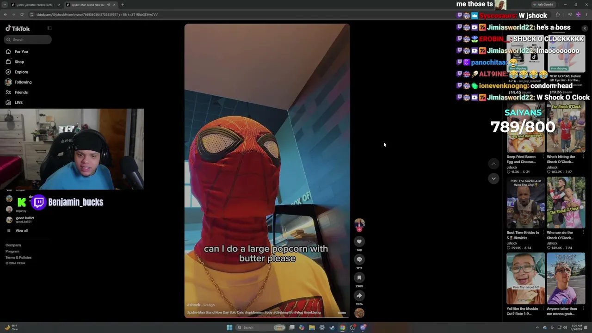Image resolution: width=592 pixels, height=333 pixels.
Task: Open Steam from the taskbar
Action: [x=332, y=327]
